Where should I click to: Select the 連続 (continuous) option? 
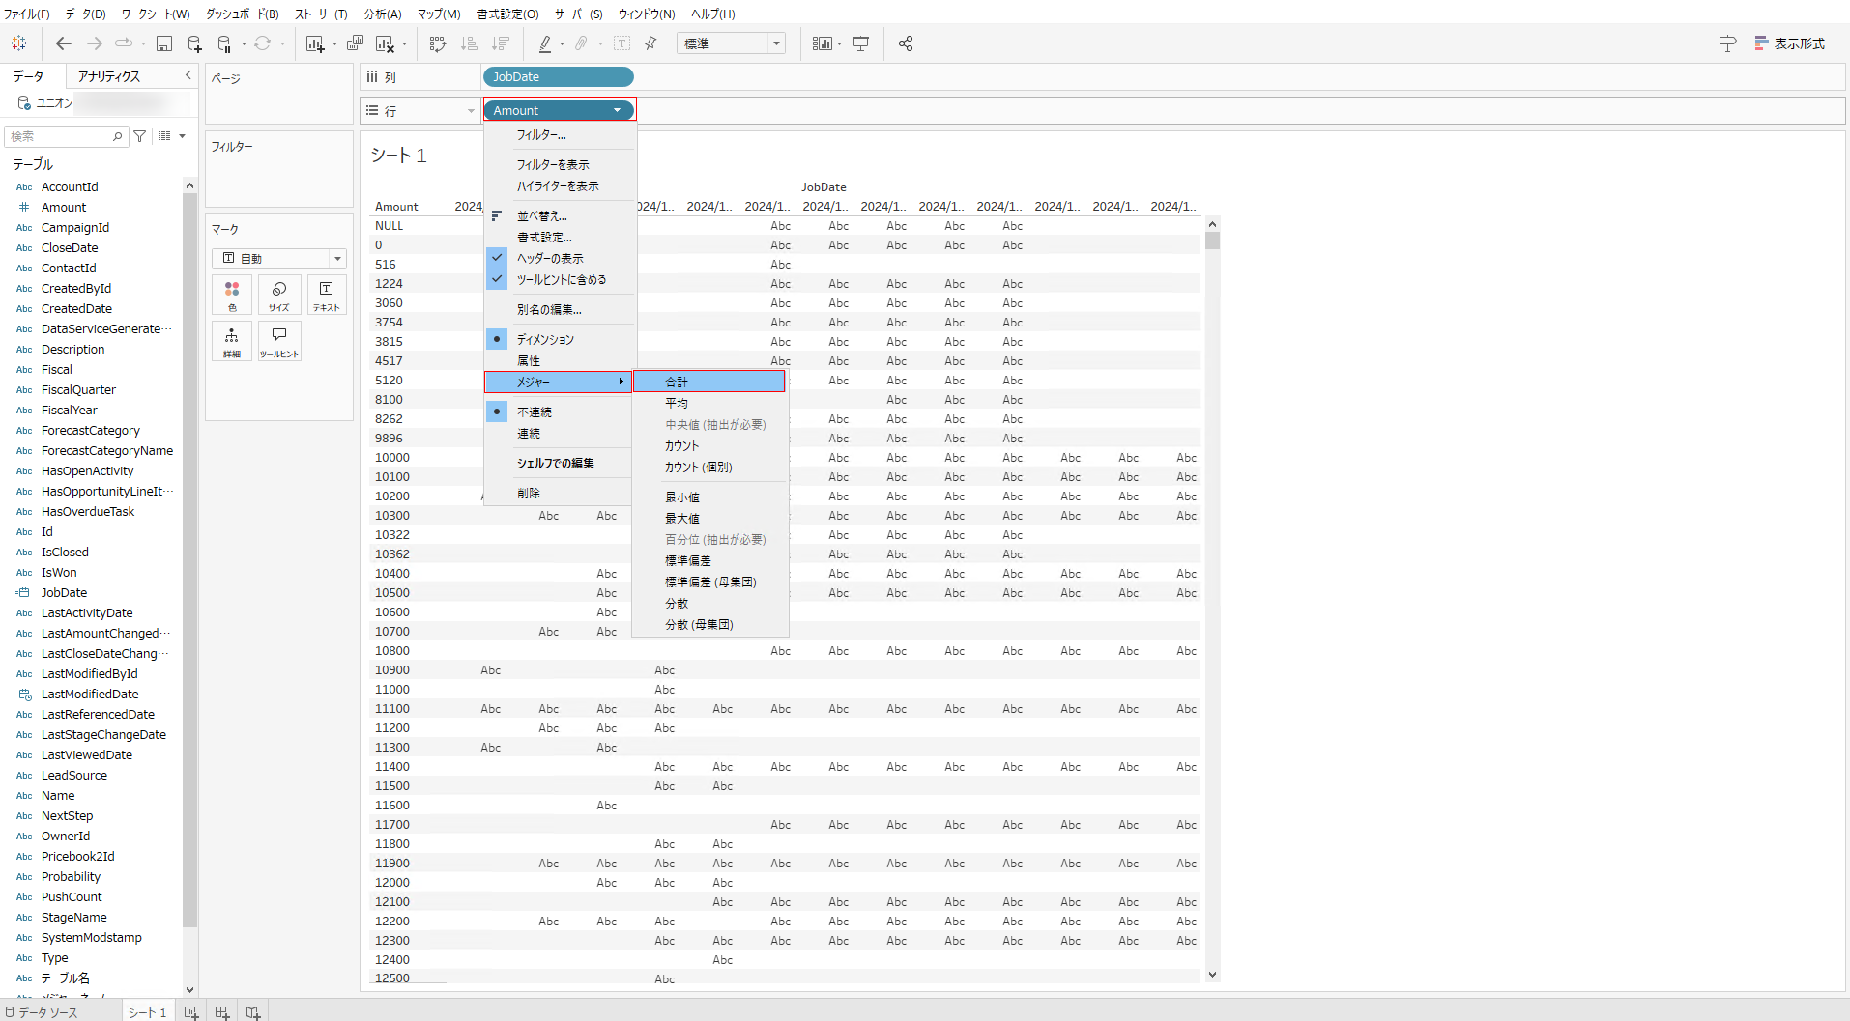pyautogui.click(x=529, y=434)
